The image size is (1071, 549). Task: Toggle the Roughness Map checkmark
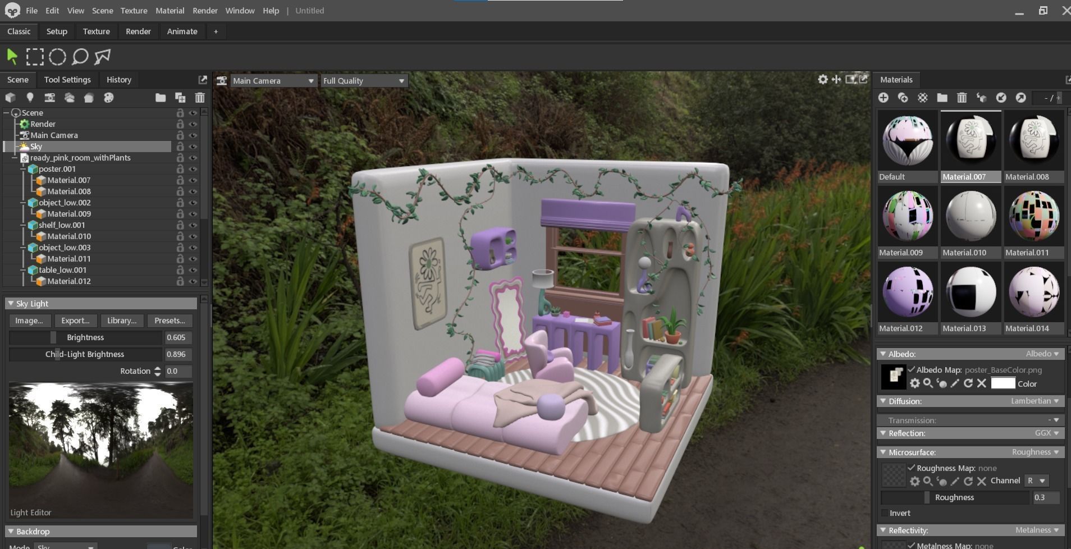tap(912, 468)
